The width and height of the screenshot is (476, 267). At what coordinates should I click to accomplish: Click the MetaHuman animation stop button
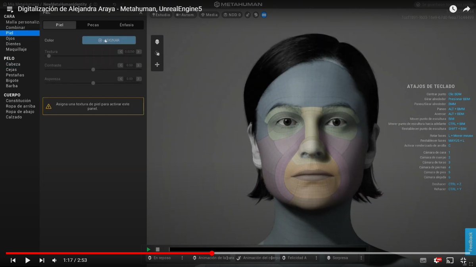157,250
